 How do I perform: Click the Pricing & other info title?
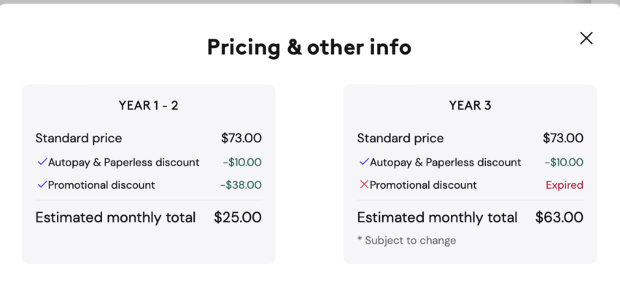coord(309,47)
